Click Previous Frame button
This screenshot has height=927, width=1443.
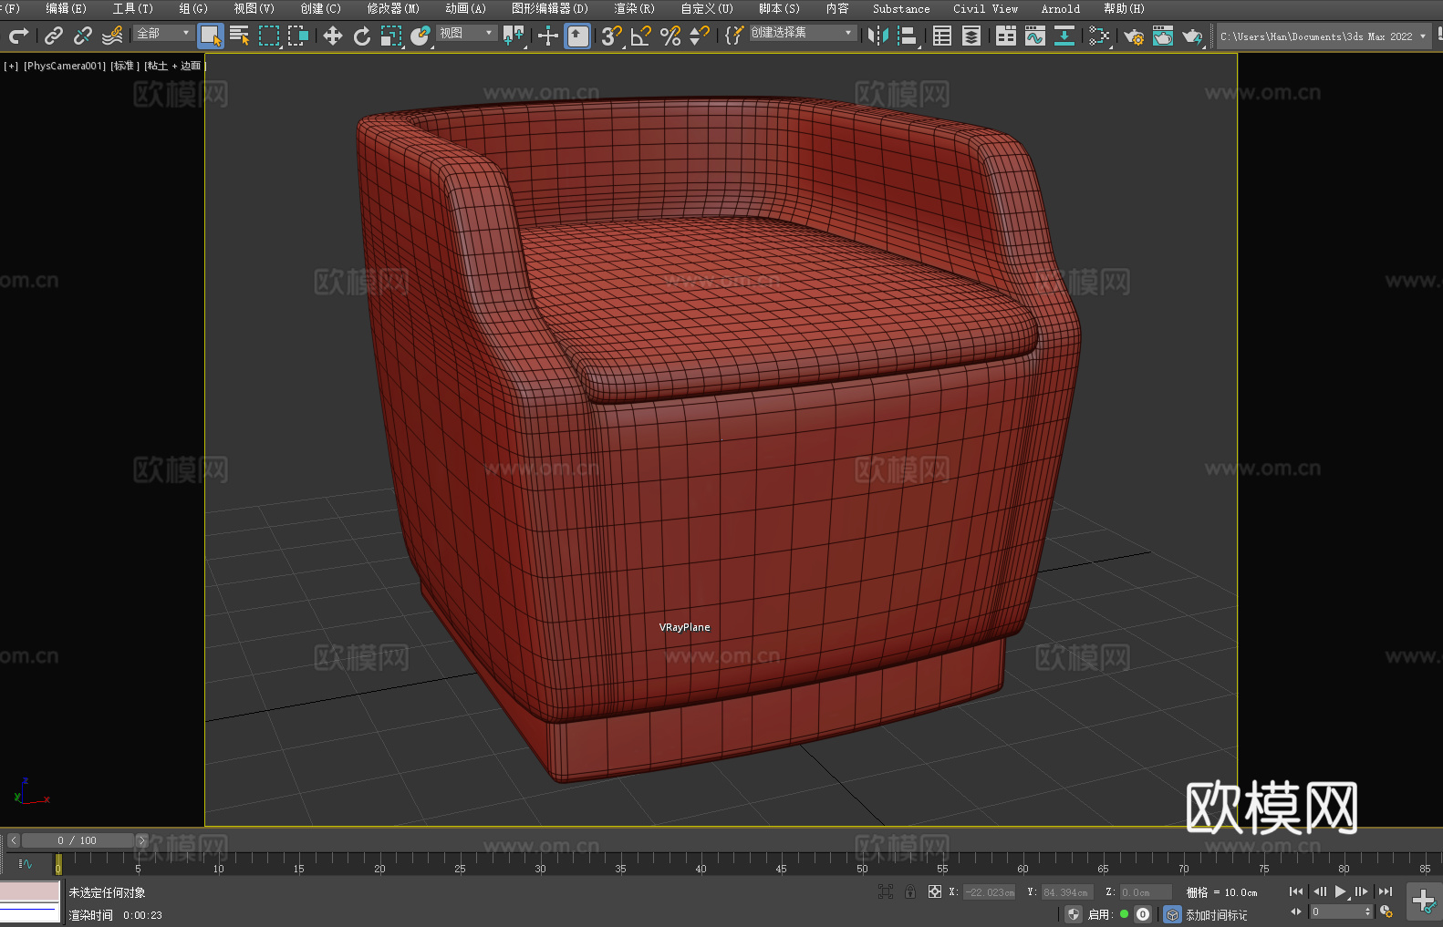click(x=1319, y=891)
